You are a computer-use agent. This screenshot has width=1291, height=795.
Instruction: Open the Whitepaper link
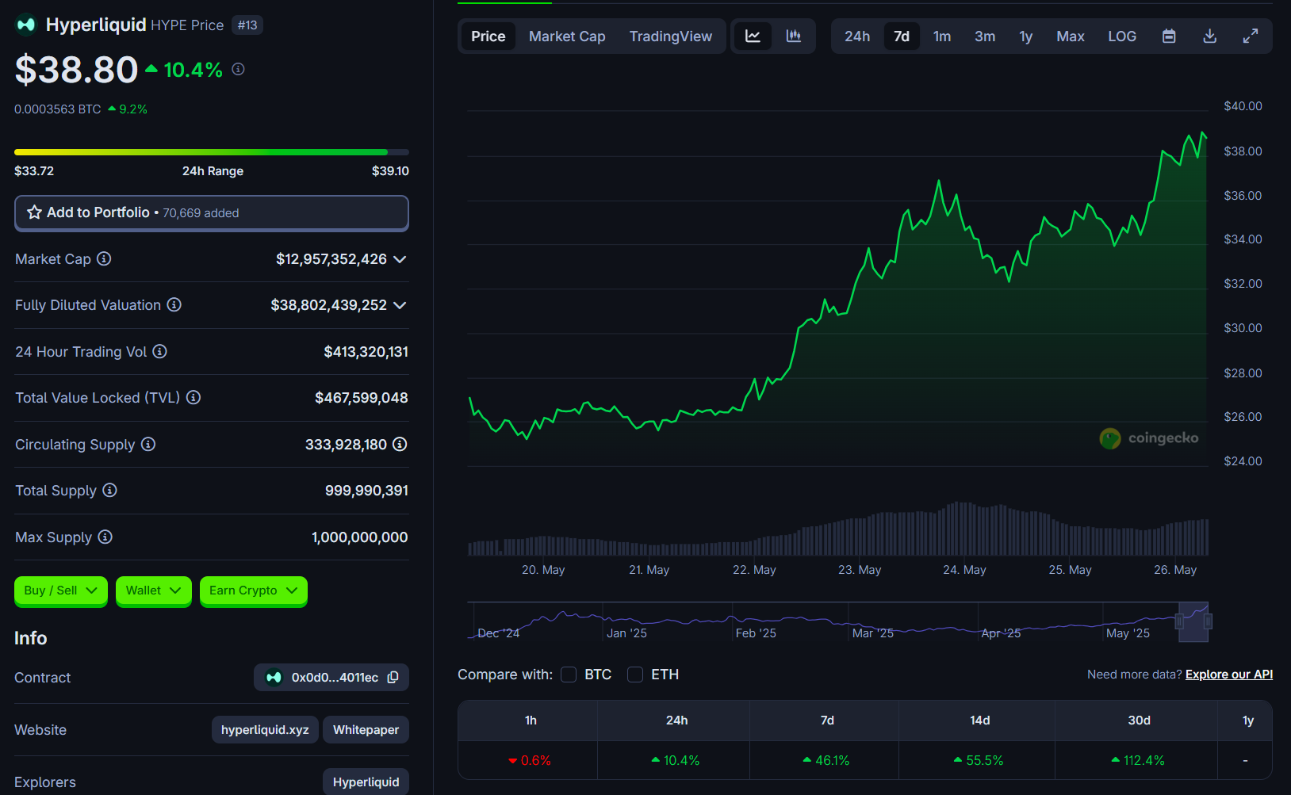pos(366,730)
